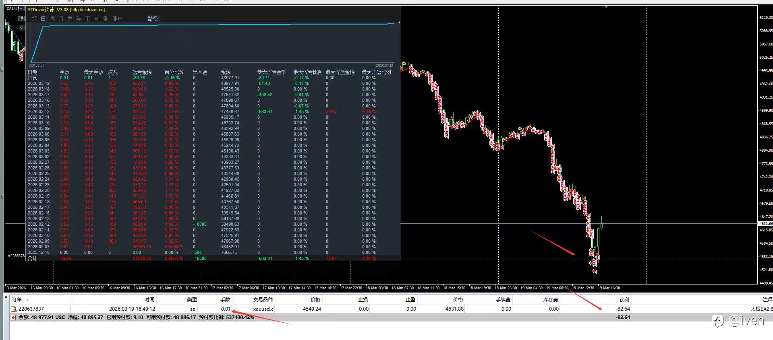Open the mtdriver.cn link in panel title
Image resolution: width=773 pixels, height=340 pixels.
[x=87, y=10]
